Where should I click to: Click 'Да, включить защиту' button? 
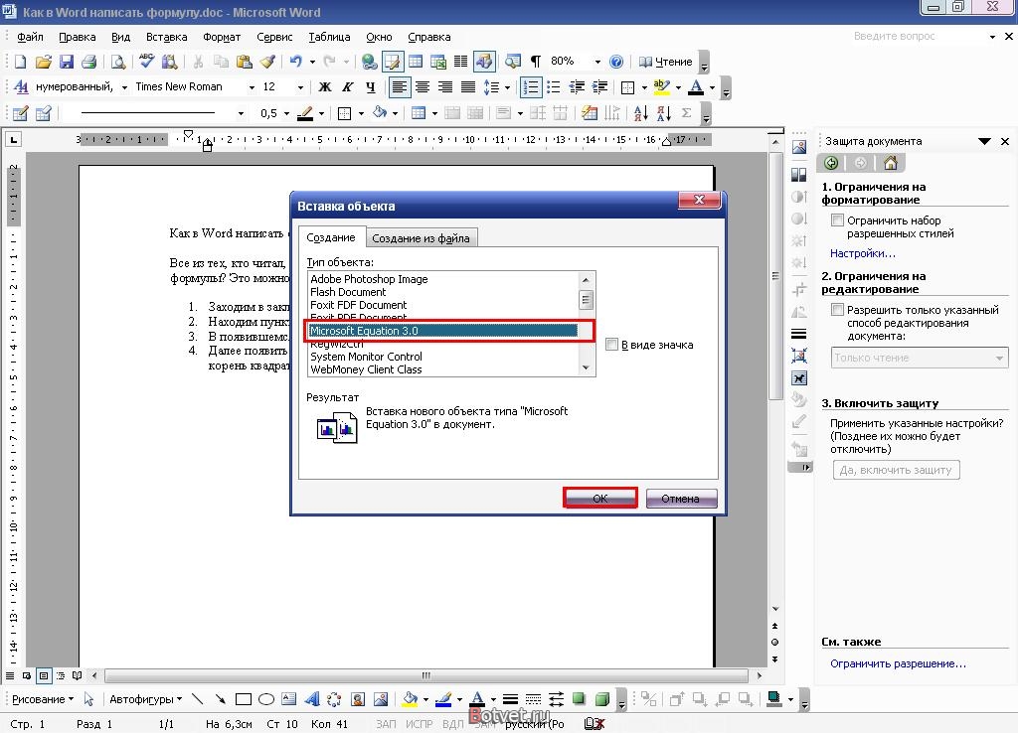click(x=896, y=470)
